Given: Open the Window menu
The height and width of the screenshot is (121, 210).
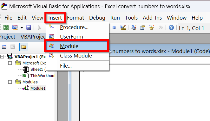Looking at the screenshot, I should (x=177, y=18).
